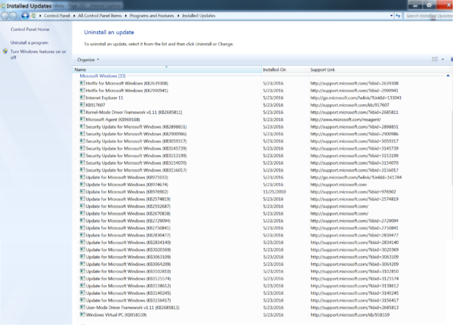Image resolution: width=453 pixels, height=325 pixels.
Task: Click icon of Security Update KB3059317
Action: pos(82,141)
